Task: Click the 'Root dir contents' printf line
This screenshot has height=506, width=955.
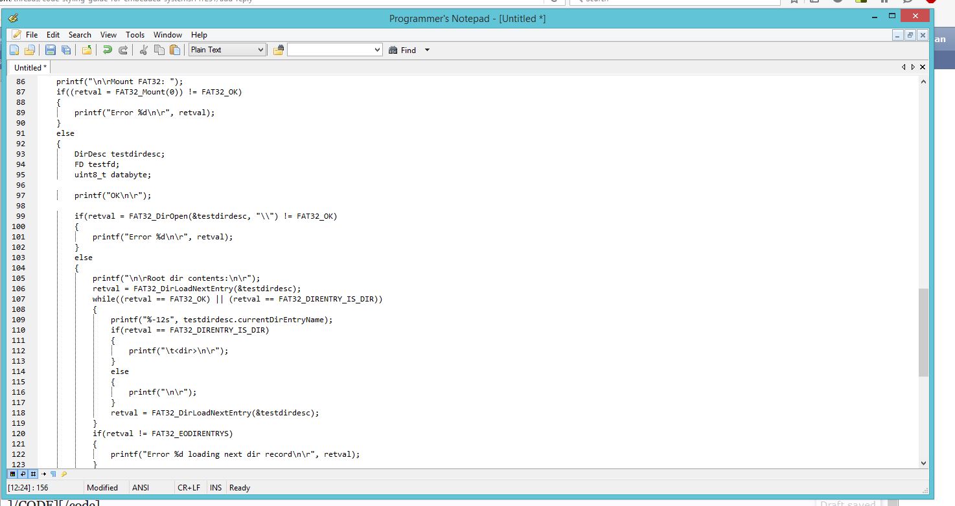Action: [176, 278]
